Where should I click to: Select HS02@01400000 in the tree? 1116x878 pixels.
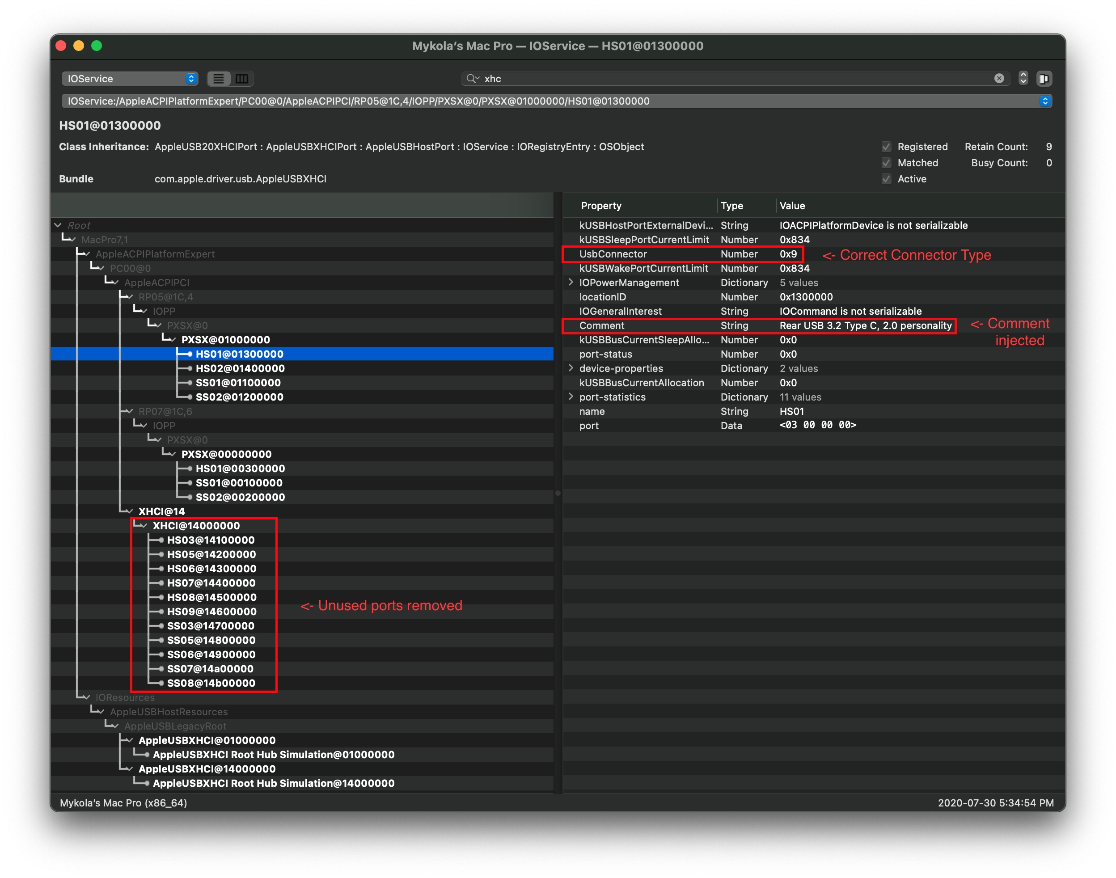pyautogui.click(x=240, y=368)
